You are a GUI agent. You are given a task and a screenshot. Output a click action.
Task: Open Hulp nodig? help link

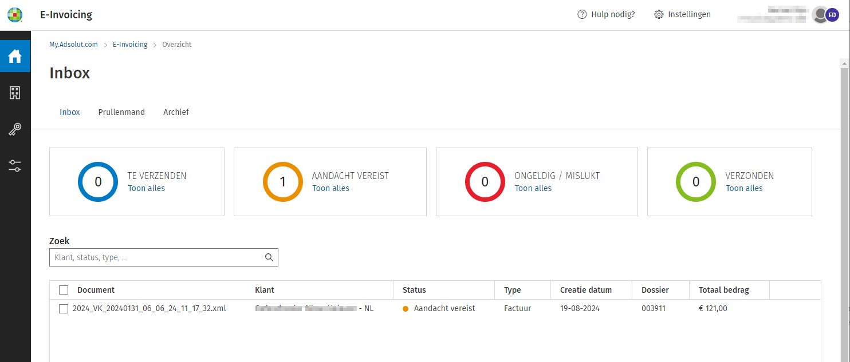606,15
